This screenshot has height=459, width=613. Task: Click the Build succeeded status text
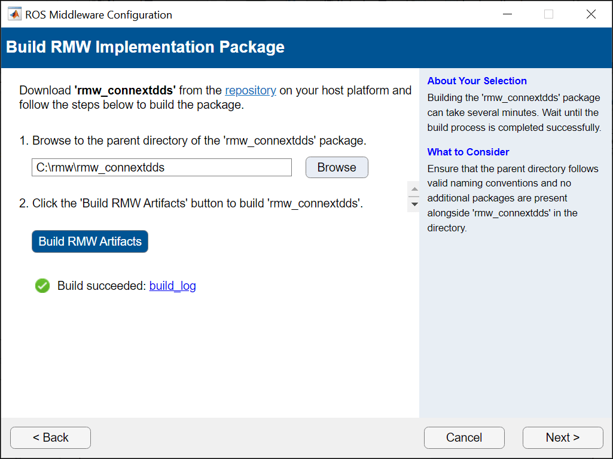point(102,286)
